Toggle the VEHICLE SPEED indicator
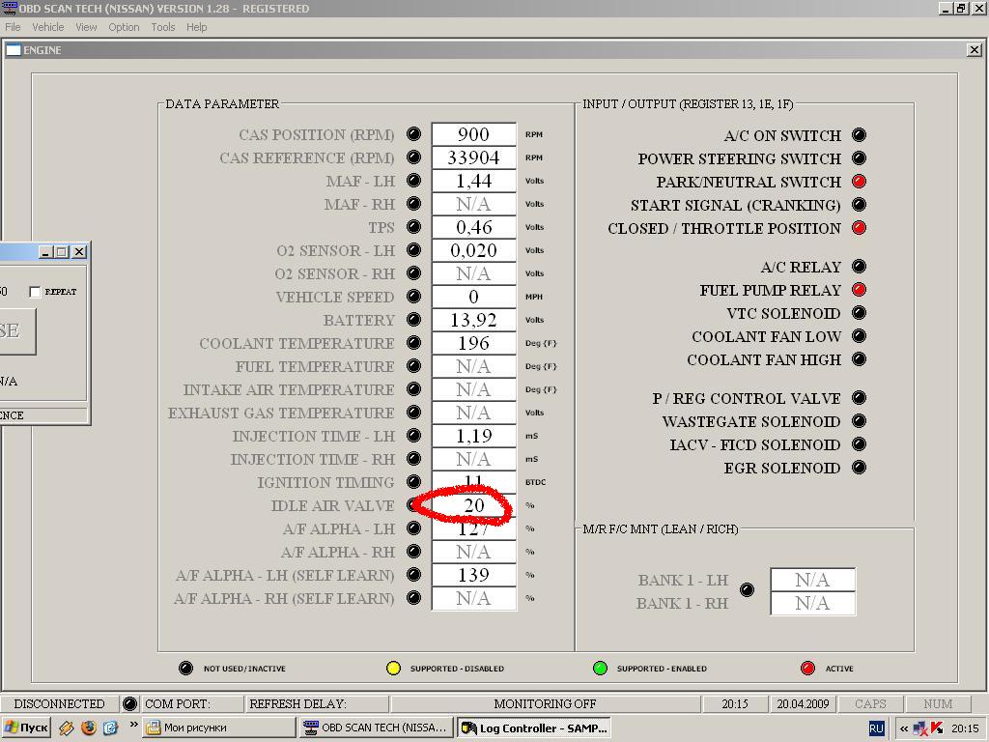Viewport: 989px width, 742px height. [413, 296]
